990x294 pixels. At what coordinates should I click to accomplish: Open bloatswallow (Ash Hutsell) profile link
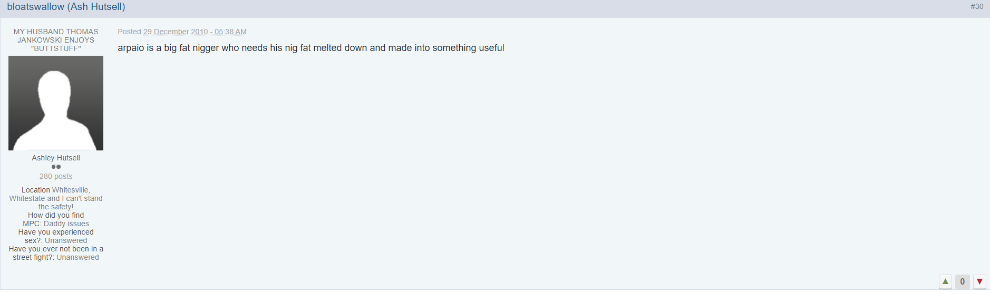pos(66,7)
